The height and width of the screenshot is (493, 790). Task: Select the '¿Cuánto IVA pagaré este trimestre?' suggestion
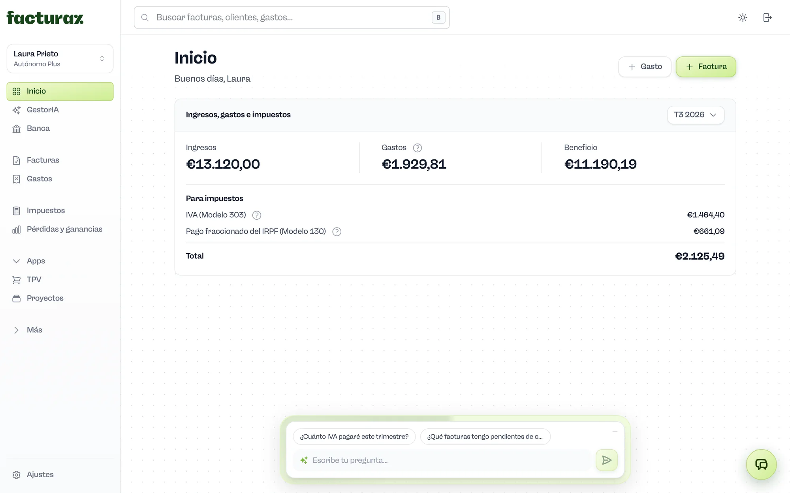click(354, 437)
